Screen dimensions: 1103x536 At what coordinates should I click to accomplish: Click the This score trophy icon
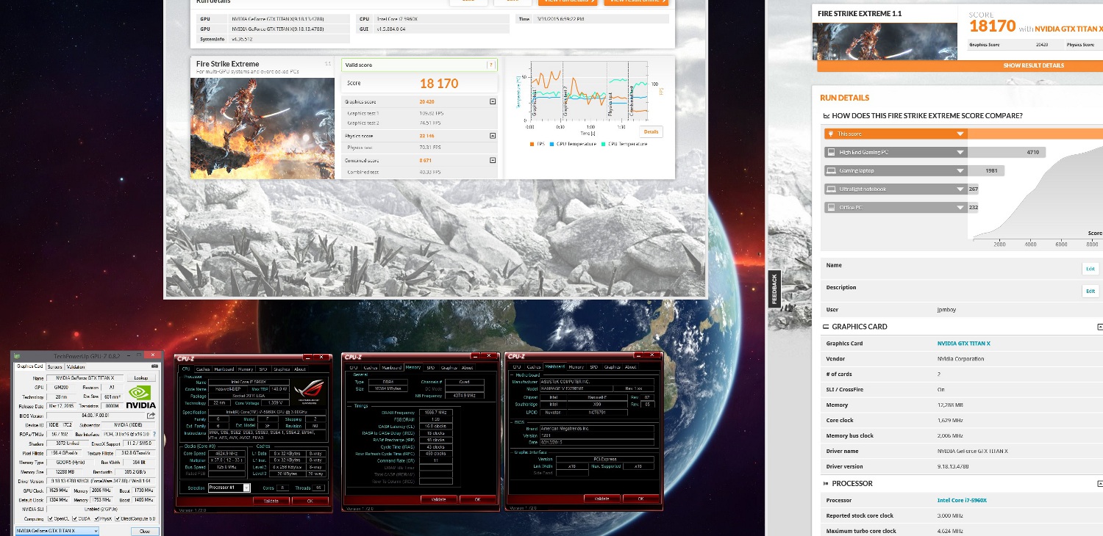tap(831, 134)
